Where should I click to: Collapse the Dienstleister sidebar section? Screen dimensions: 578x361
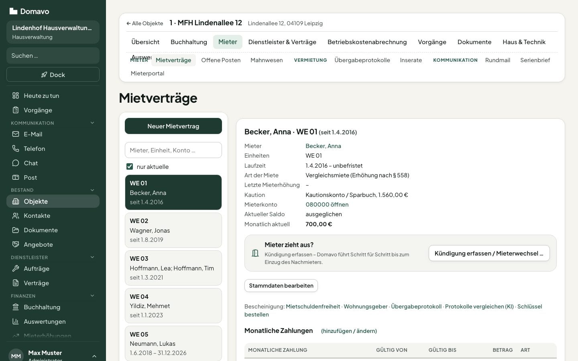(92, 257)
